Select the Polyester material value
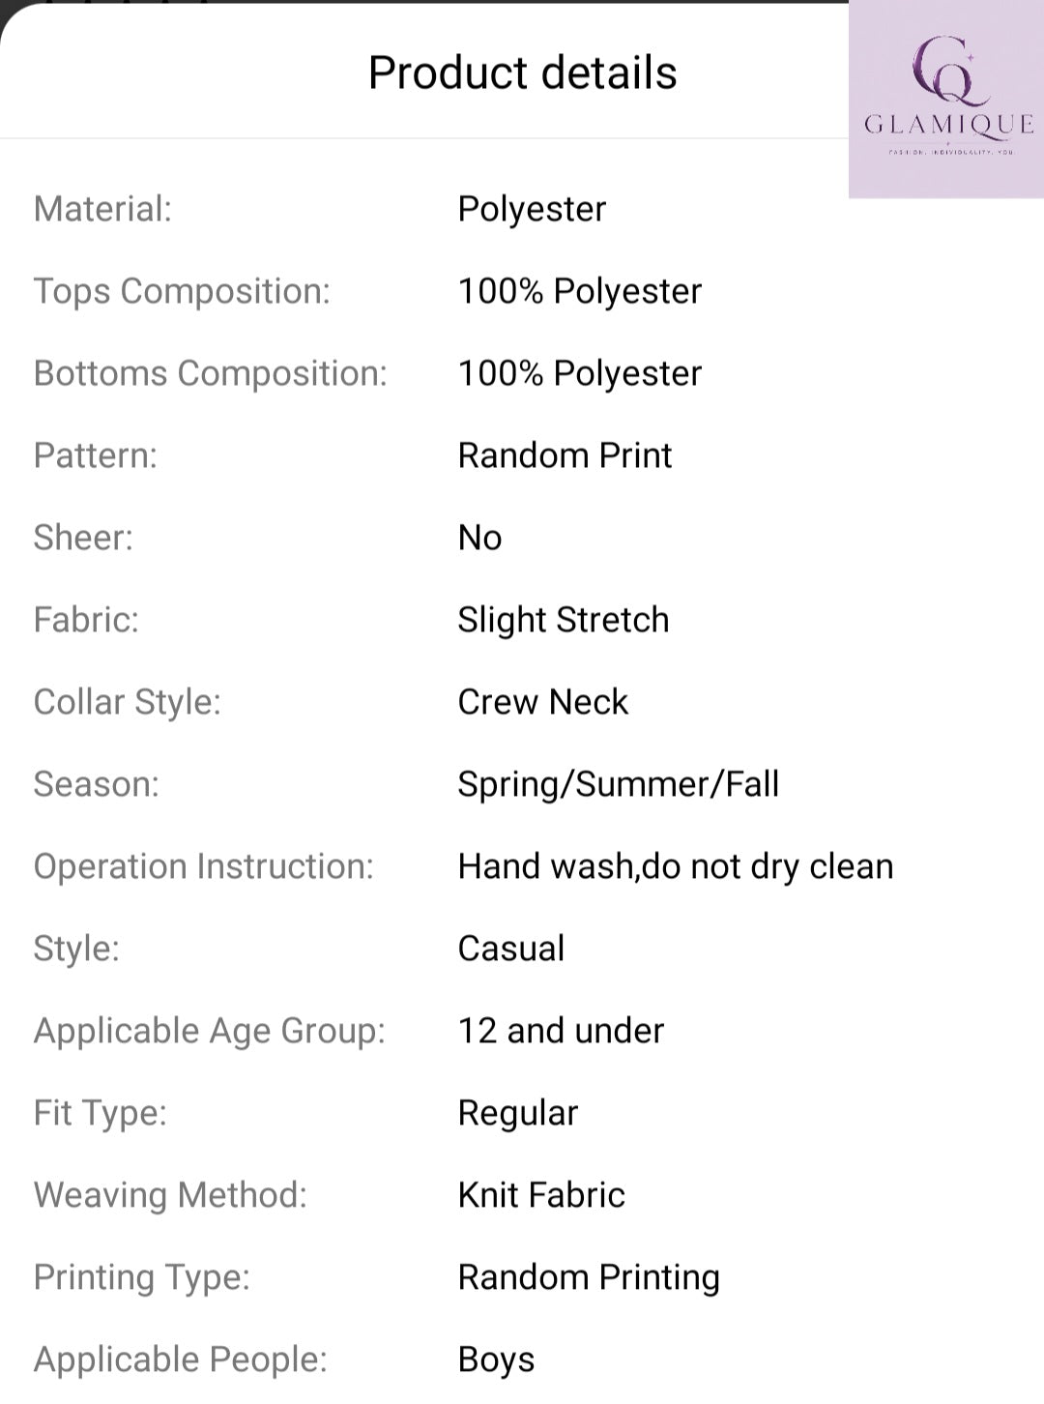Screen dimensions: 1044x1404 pyautogui.click(x=532, y=210)
